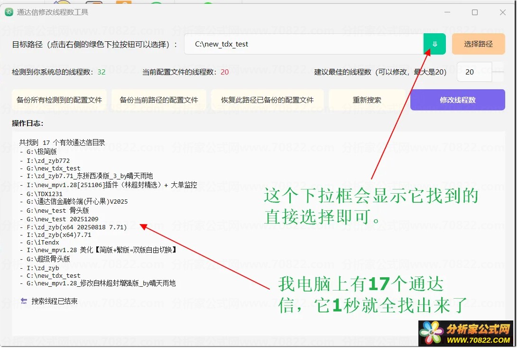This screenshot has height=348, width=518.
Task: Click the 选择路径 button
Action: [x=478, y=44]
